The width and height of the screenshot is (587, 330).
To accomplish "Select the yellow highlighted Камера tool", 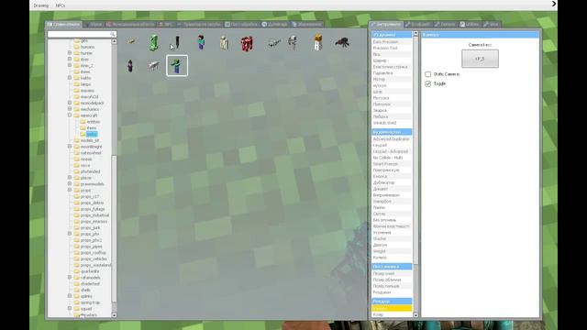I will pyautogui.click(x=392, y=308).
